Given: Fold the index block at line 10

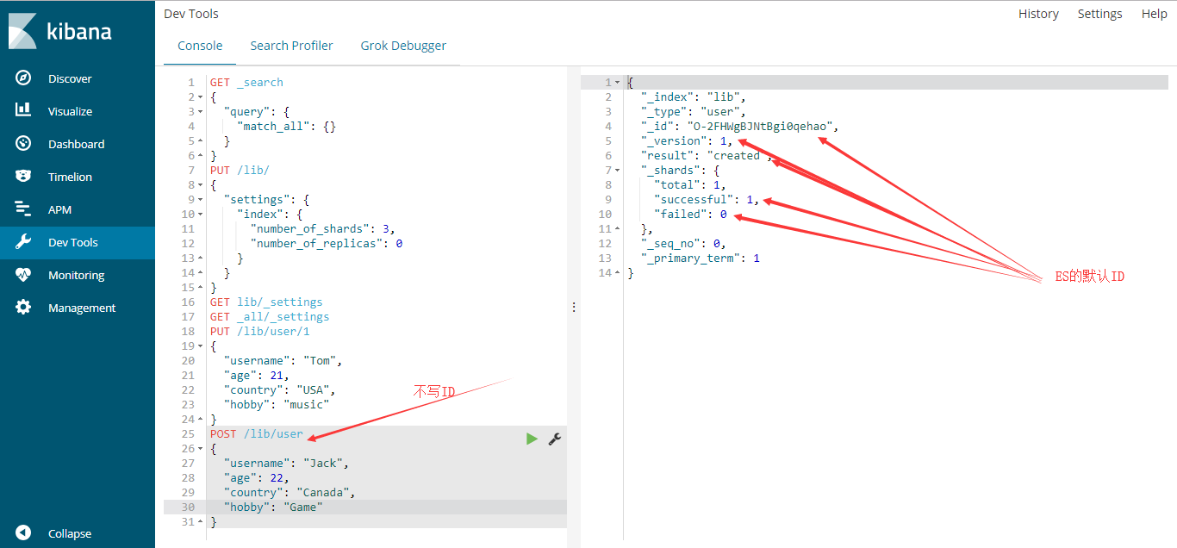Looking at the screenshot, I should click(x=201, y=215).
